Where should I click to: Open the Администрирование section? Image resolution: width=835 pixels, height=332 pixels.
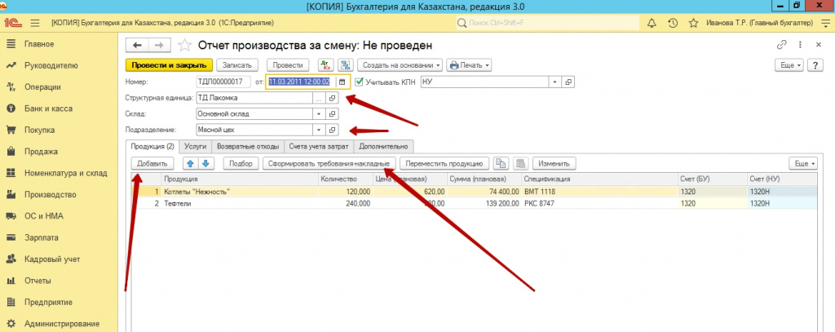tap(62, 324)
